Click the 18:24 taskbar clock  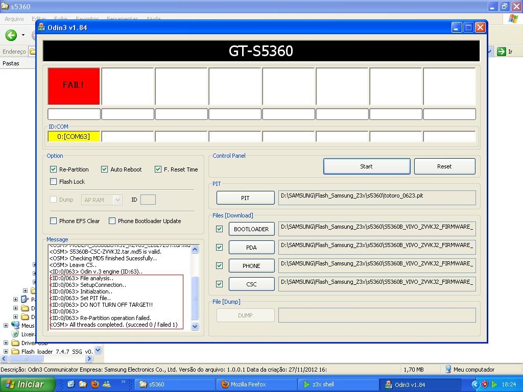point(509,384)
